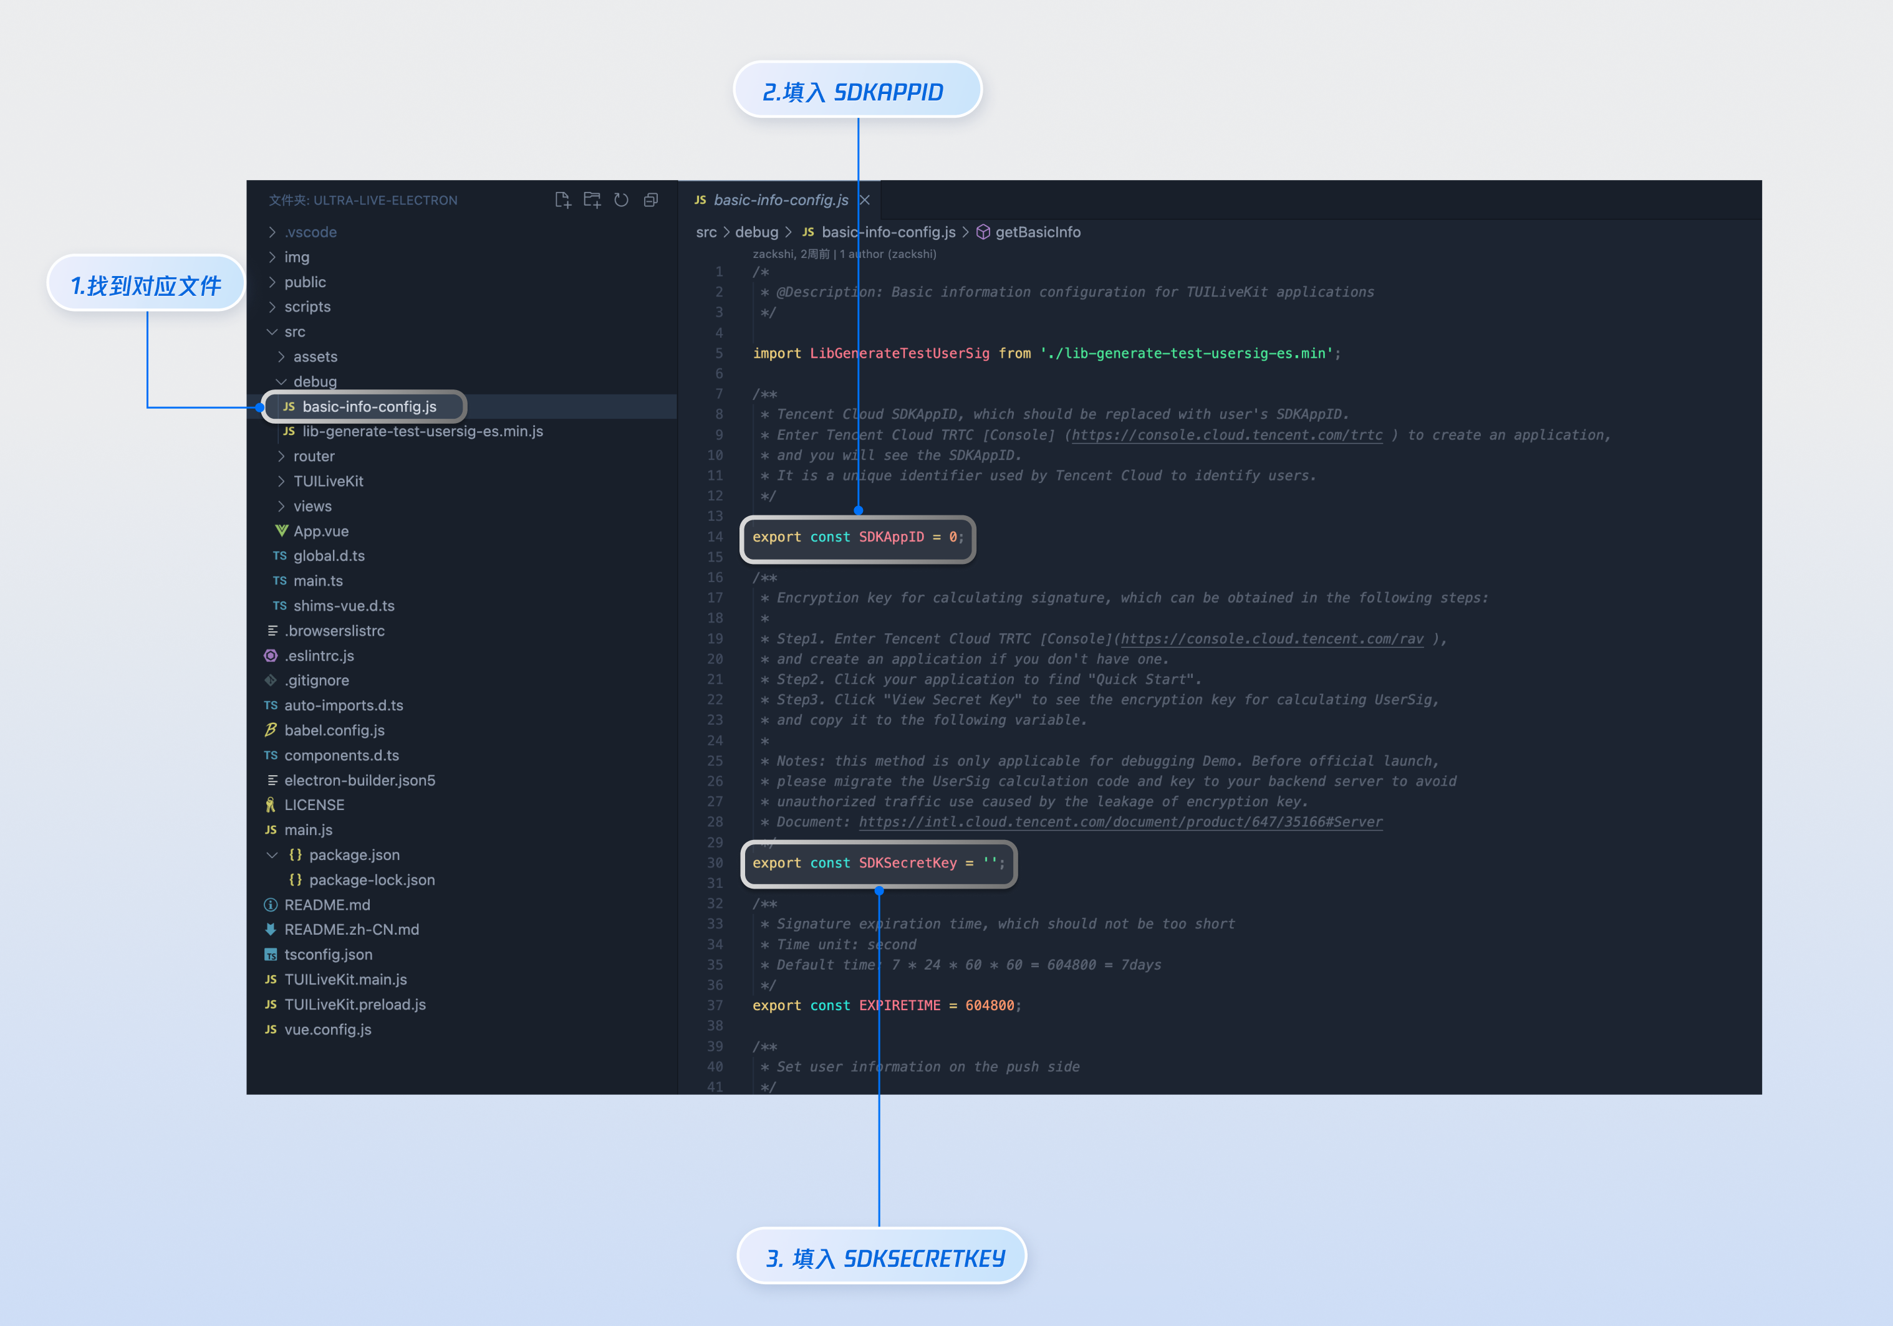Click the Refresh Explorer icon

pos(622,200)
